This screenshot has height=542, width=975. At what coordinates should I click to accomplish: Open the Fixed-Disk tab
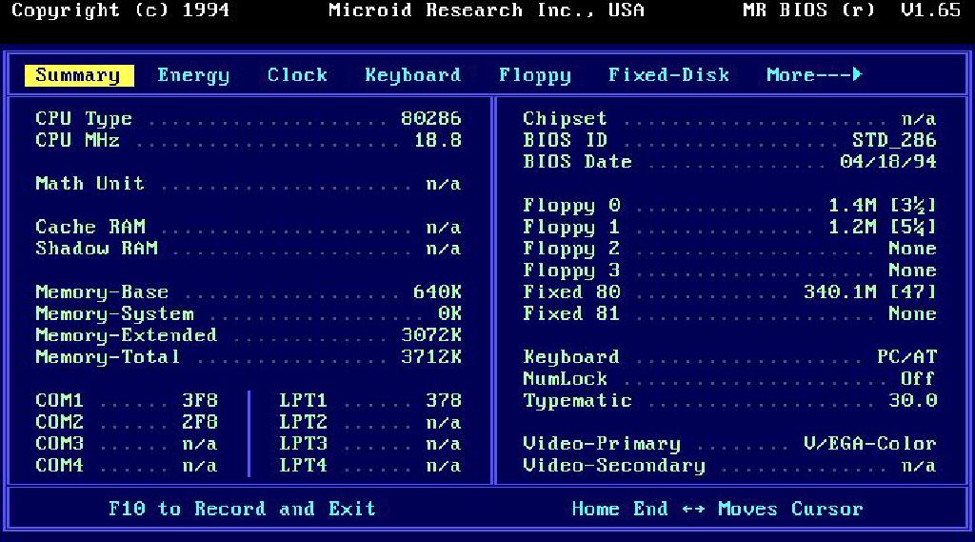[x=668, y=74]
